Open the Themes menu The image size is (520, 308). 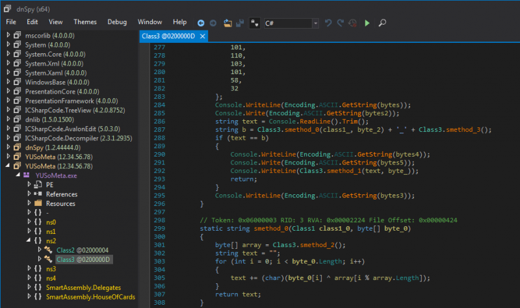[85, 22]
